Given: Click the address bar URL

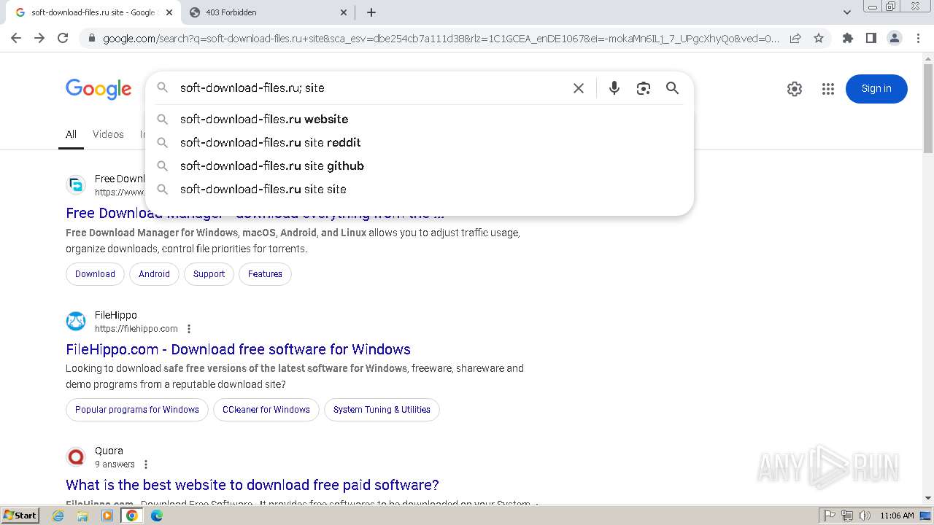Looking at the screenshot, I should [441, 39].
